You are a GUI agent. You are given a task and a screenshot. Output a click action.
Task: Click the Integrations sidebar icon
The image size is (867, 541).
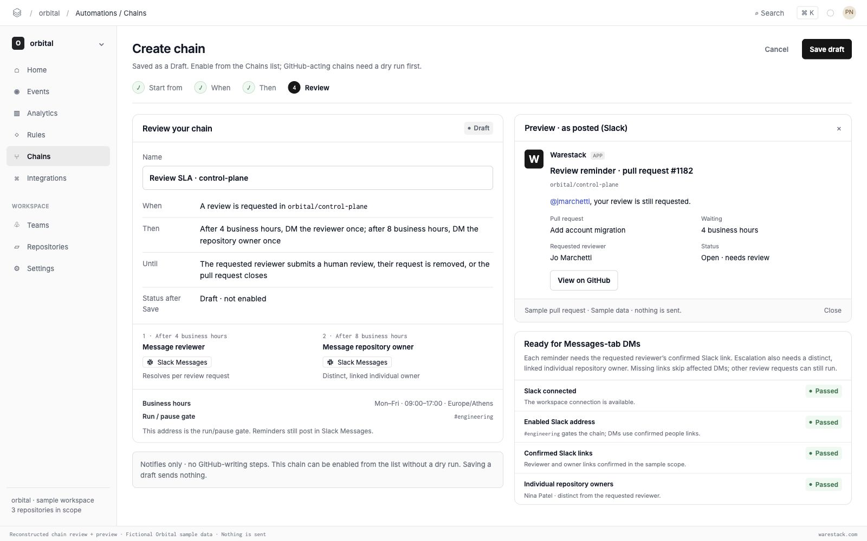(17, 179)
